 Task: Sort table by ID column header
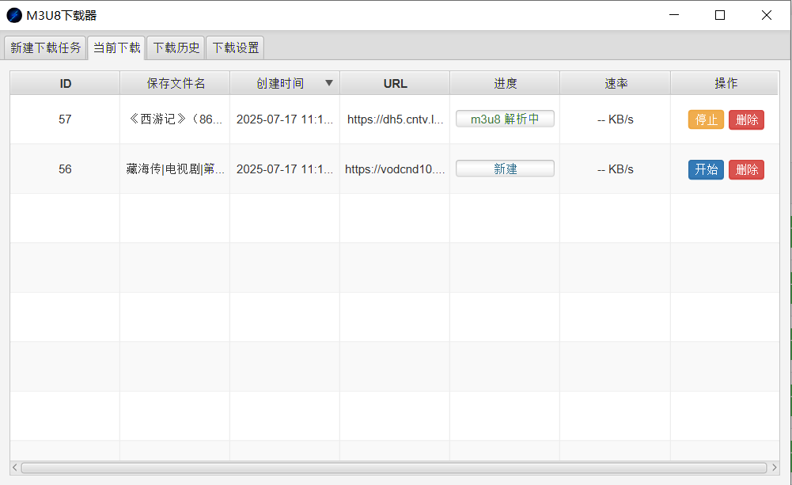65,83
